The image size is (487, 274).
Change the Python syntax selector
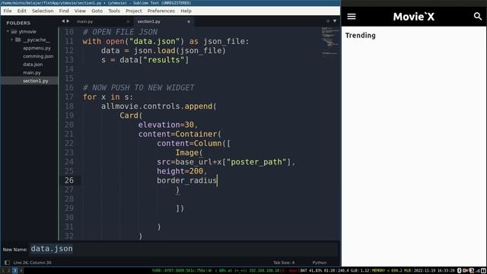click(x=320, y=263)
